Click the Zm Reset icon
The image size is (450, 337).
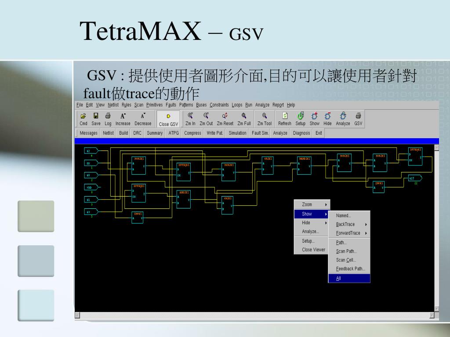[225, 119]
